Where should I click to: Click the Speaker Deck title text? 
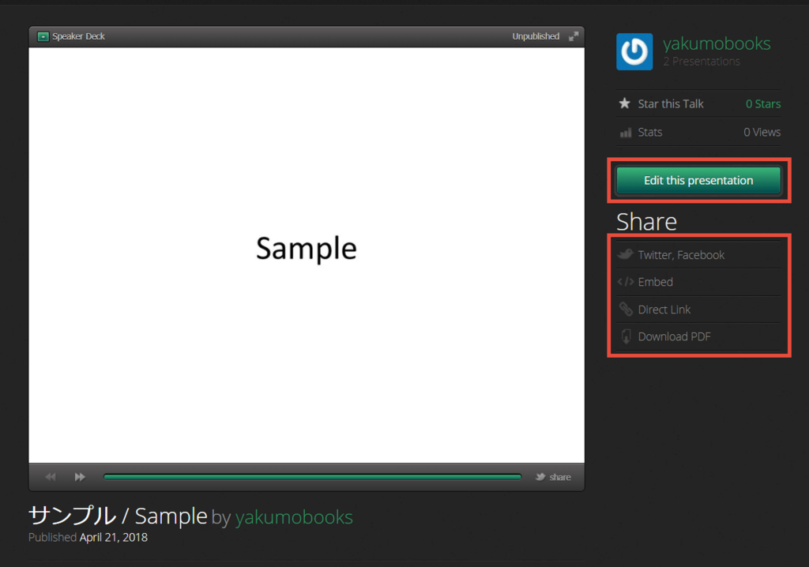pos(78,36)
